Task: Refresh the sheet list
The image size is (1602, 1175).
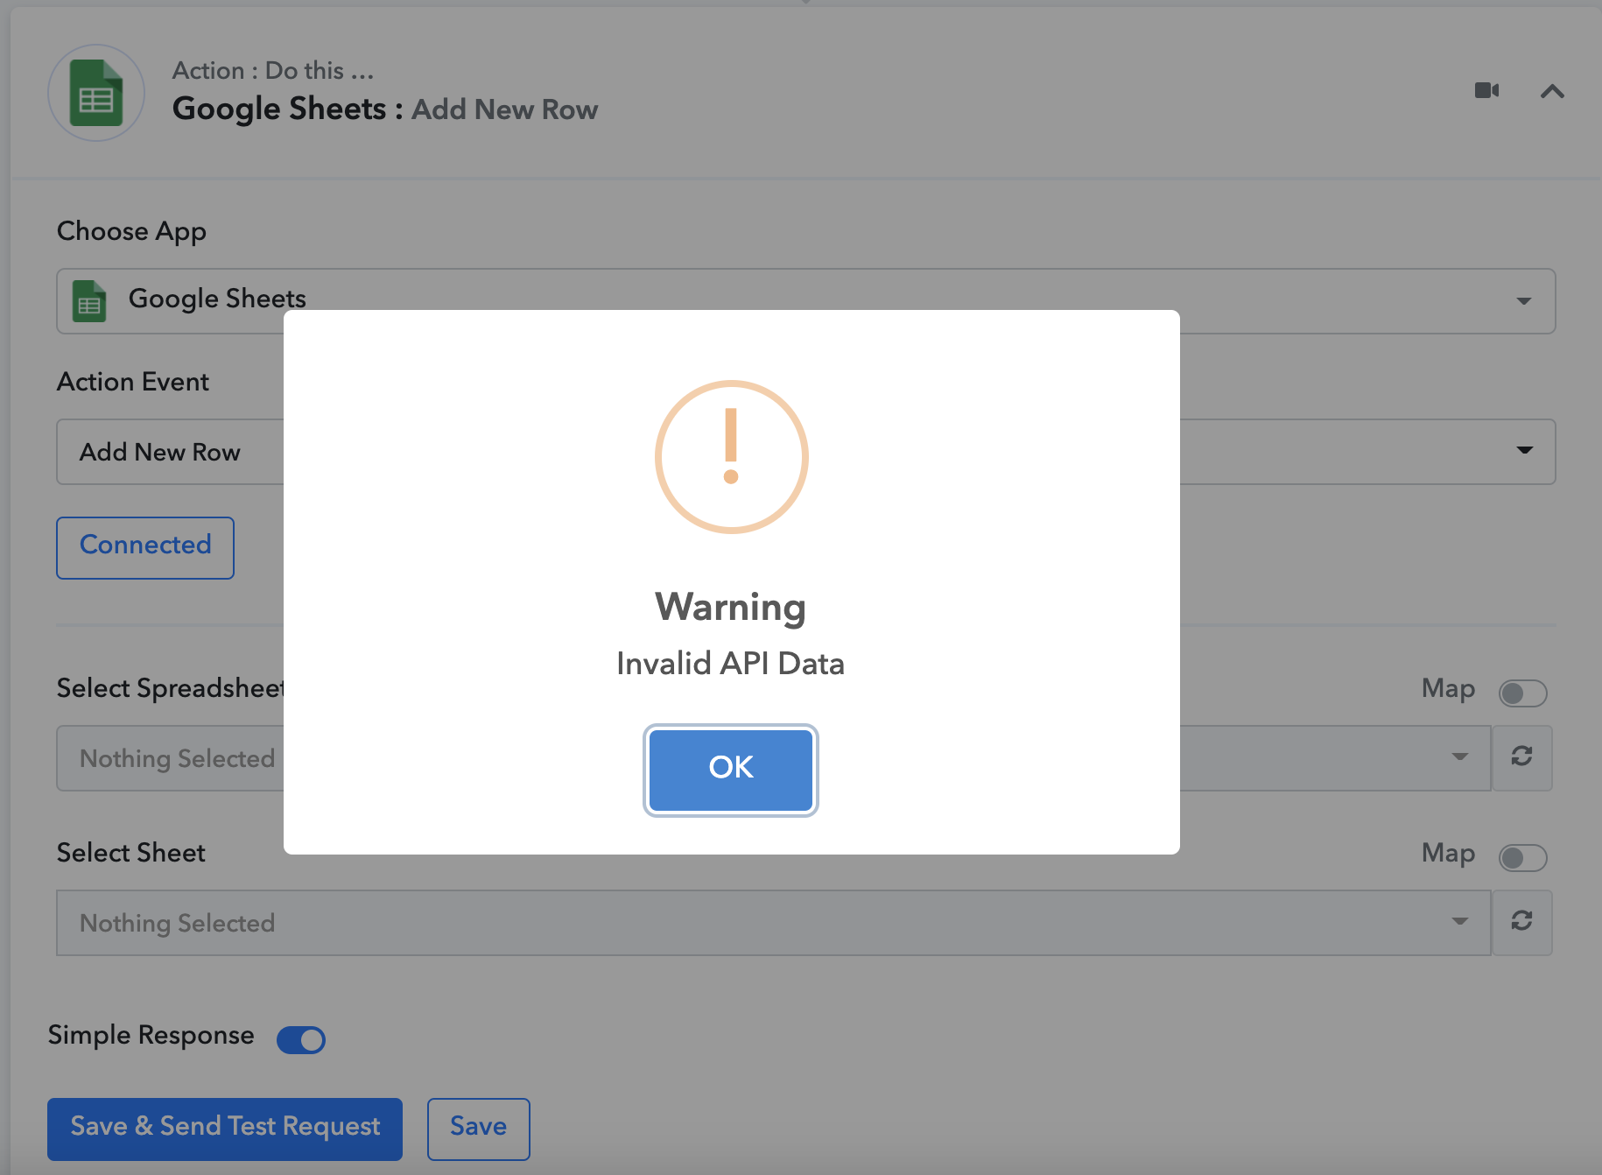Action: 1521,921
